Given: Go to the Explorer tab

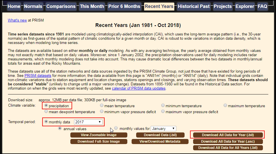Looking at the screenshot, I should [x=245, y=6].
